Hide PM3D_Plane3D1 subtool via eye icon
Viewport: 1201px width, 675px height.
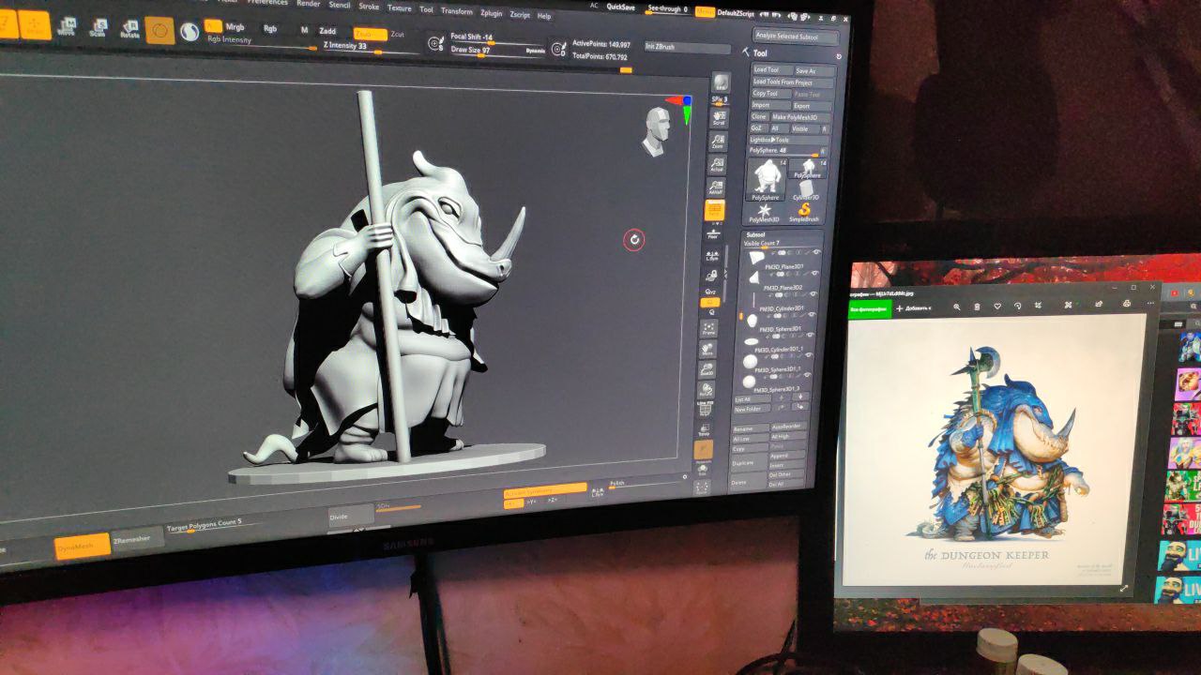(x=816, y=252)
